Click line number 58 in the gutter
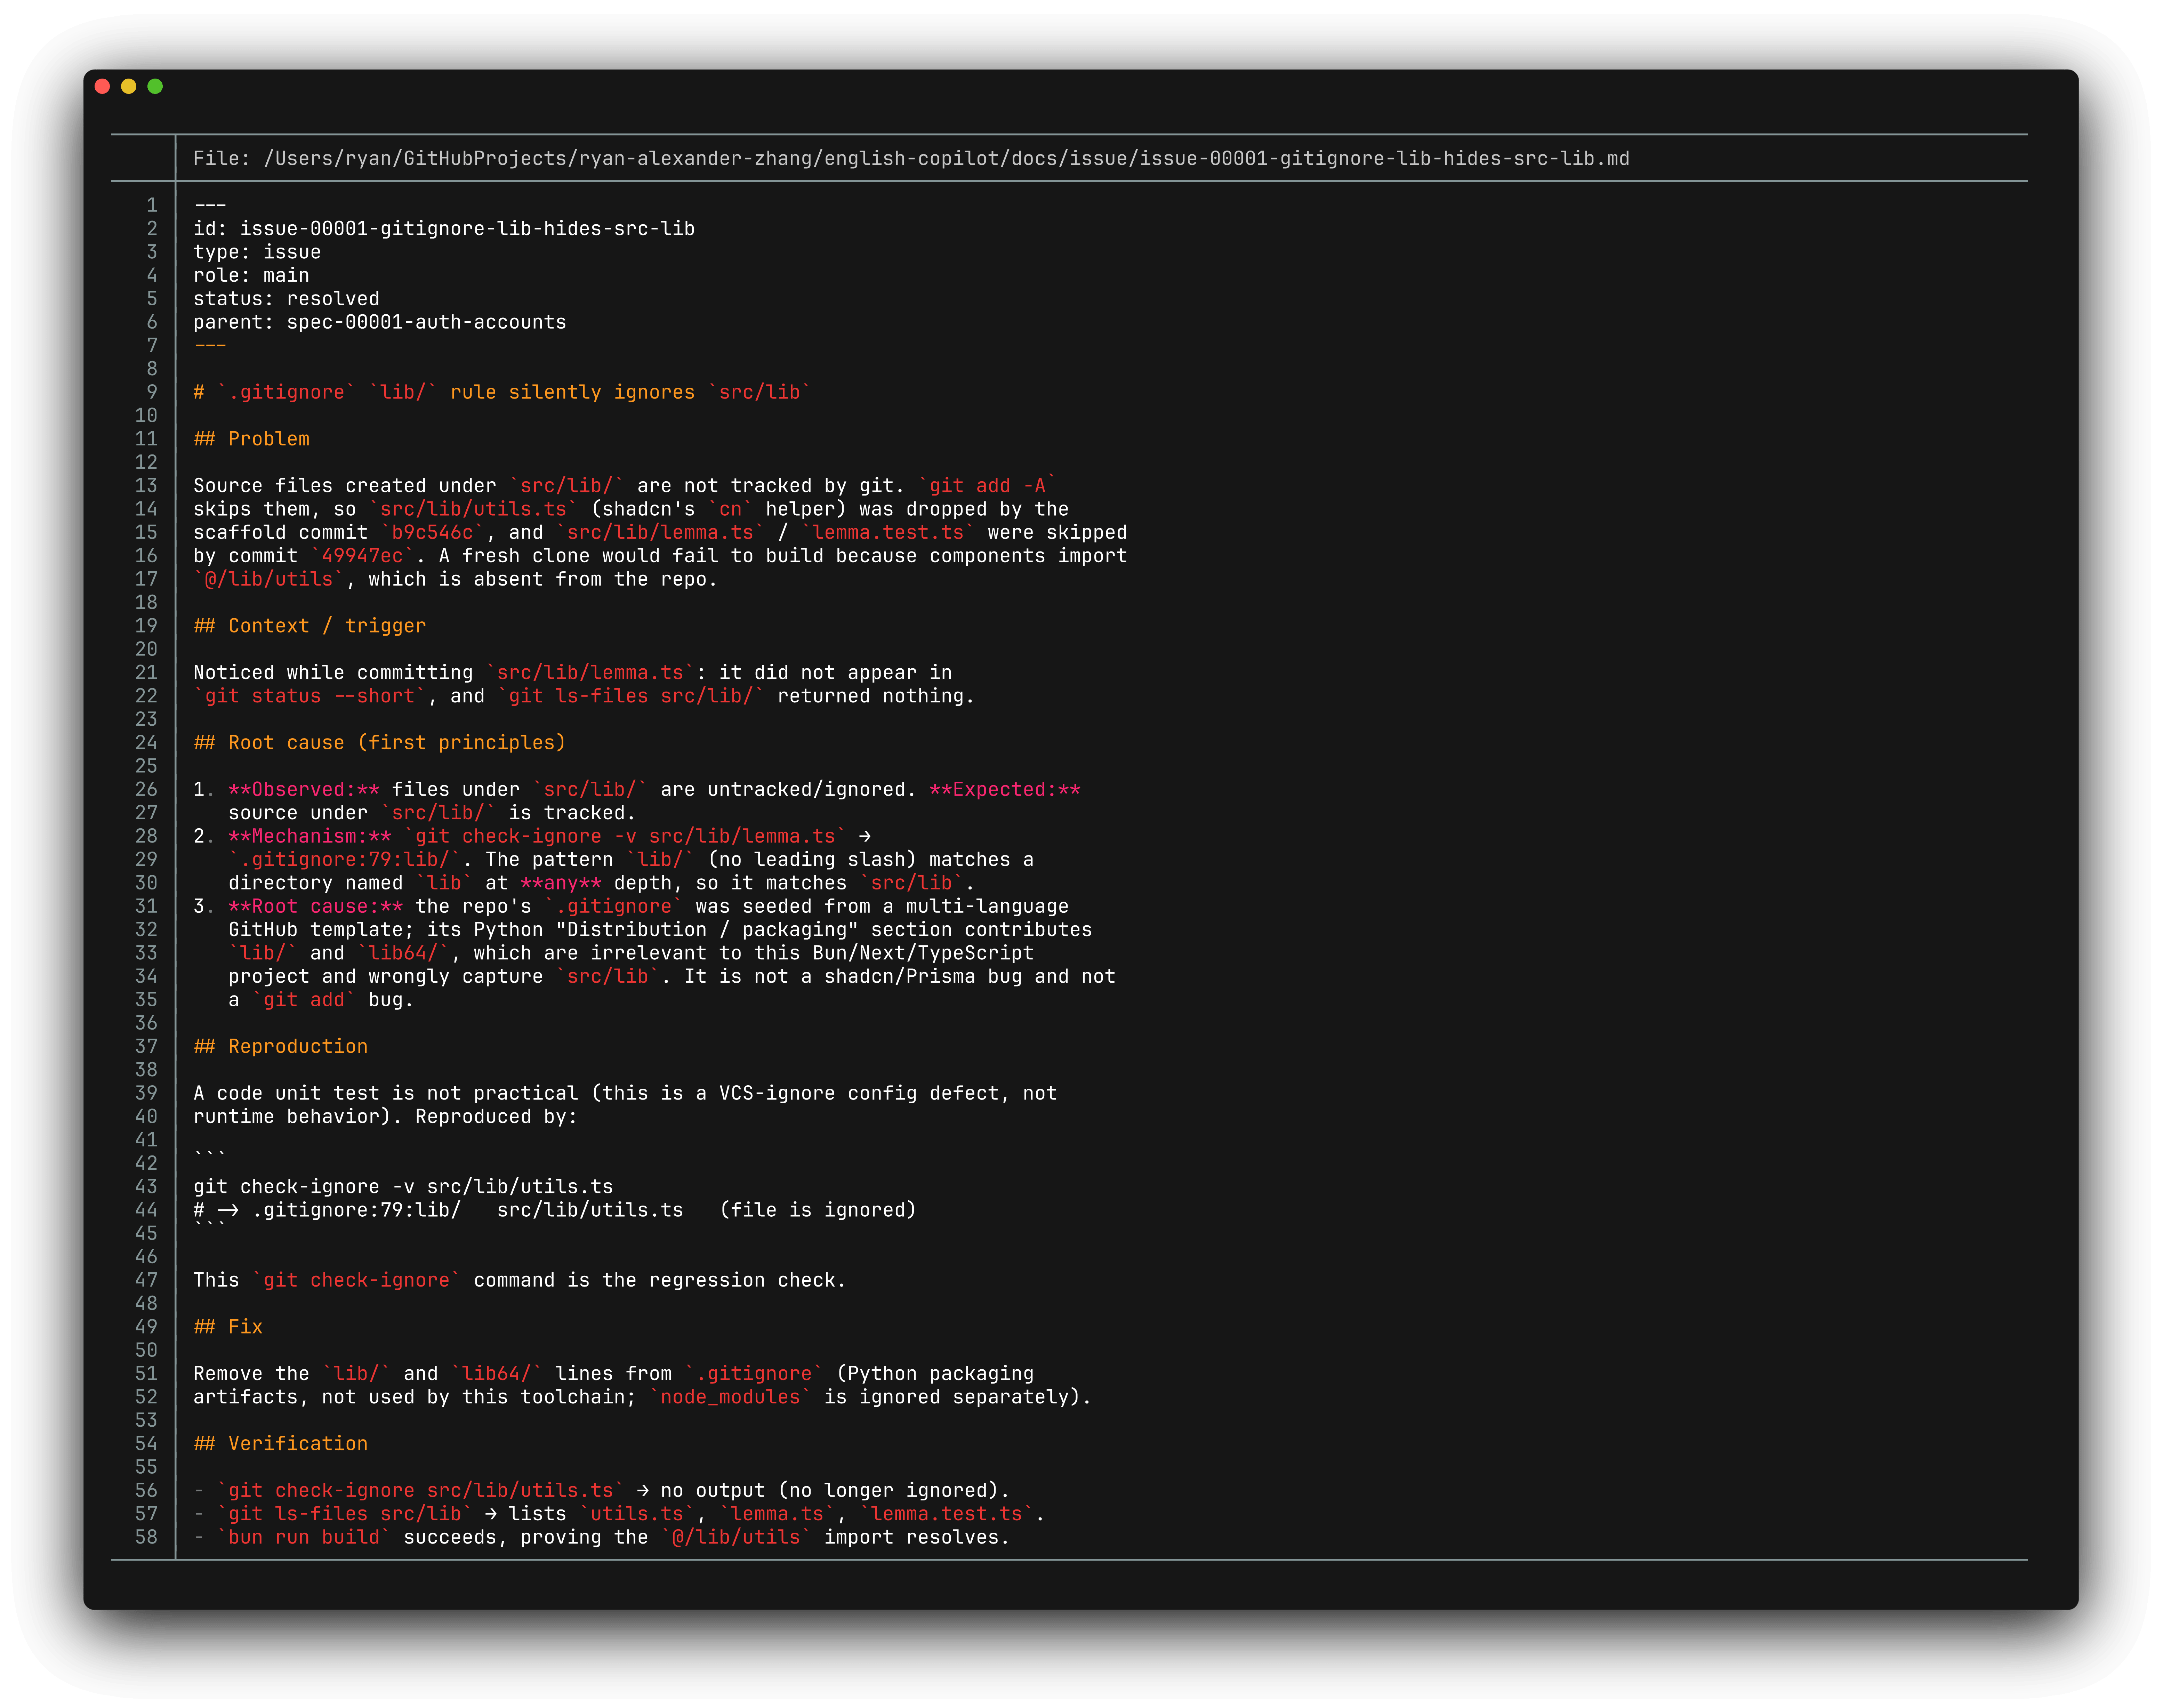2163x1708 pixels. pos(146,1537)
